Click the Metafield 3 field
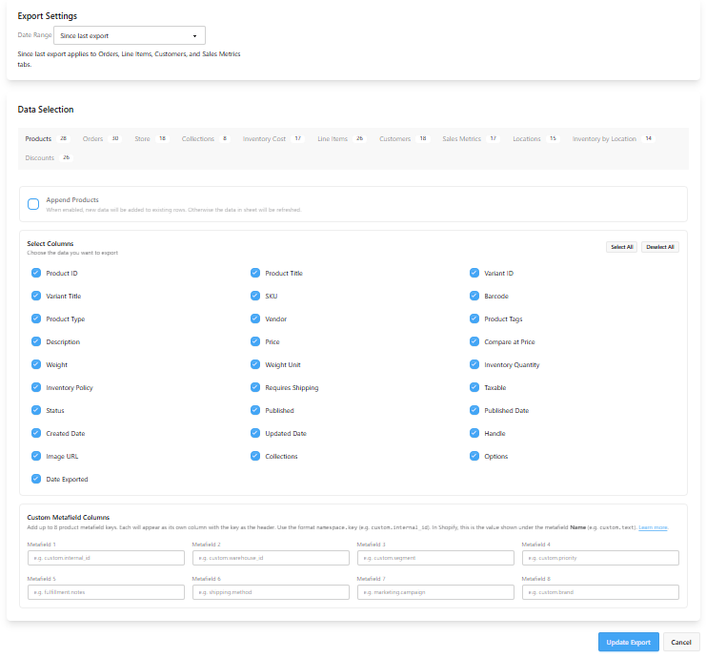This screenshot has width=706, height=658. click(435, 558)
